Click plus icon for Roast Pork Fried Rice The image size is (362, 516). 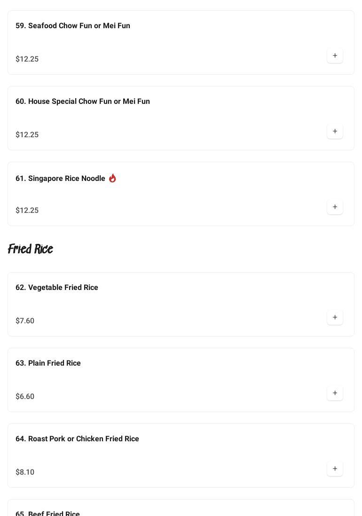tap(335, 469)
